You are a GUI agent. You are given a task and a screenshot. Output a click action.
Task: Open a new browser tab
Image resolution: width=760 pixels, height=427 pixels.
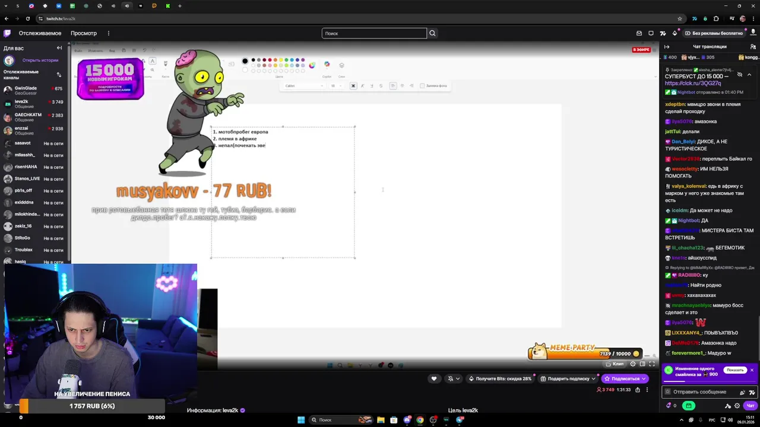(180, 6)
